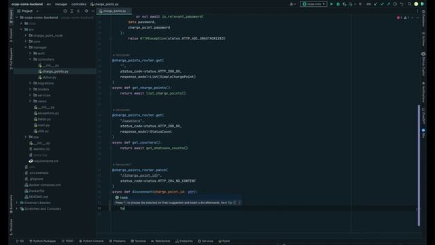Open the TODO tab at bottom
This screenshot has height=245, width=435.
[68, 241]
